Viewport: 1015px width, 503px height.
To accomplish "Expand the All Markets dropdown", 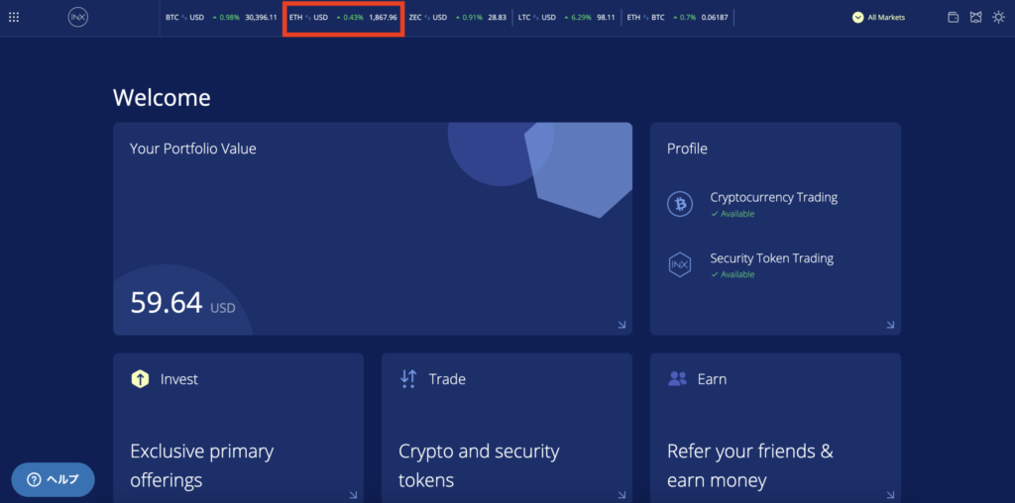I will [879, 17].
